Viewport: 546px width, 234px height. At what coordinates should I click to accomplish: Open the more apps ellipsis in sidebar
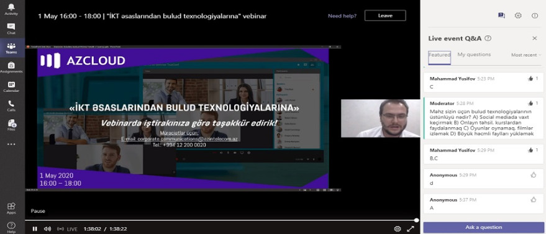pos(11,144)
